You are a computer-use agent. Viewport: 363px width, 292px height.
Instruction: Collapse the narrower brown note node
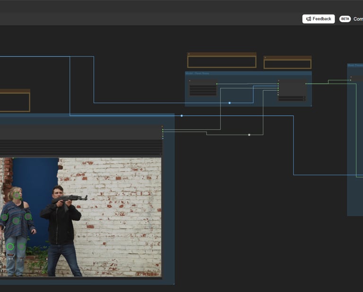(x=265, y=58)
